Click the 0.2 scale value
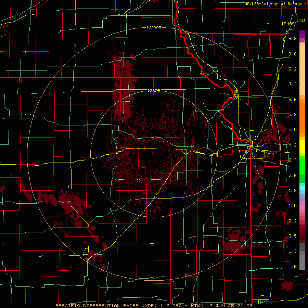The width and height of the screenshot is (308, 308). click(x=293, y=221)
